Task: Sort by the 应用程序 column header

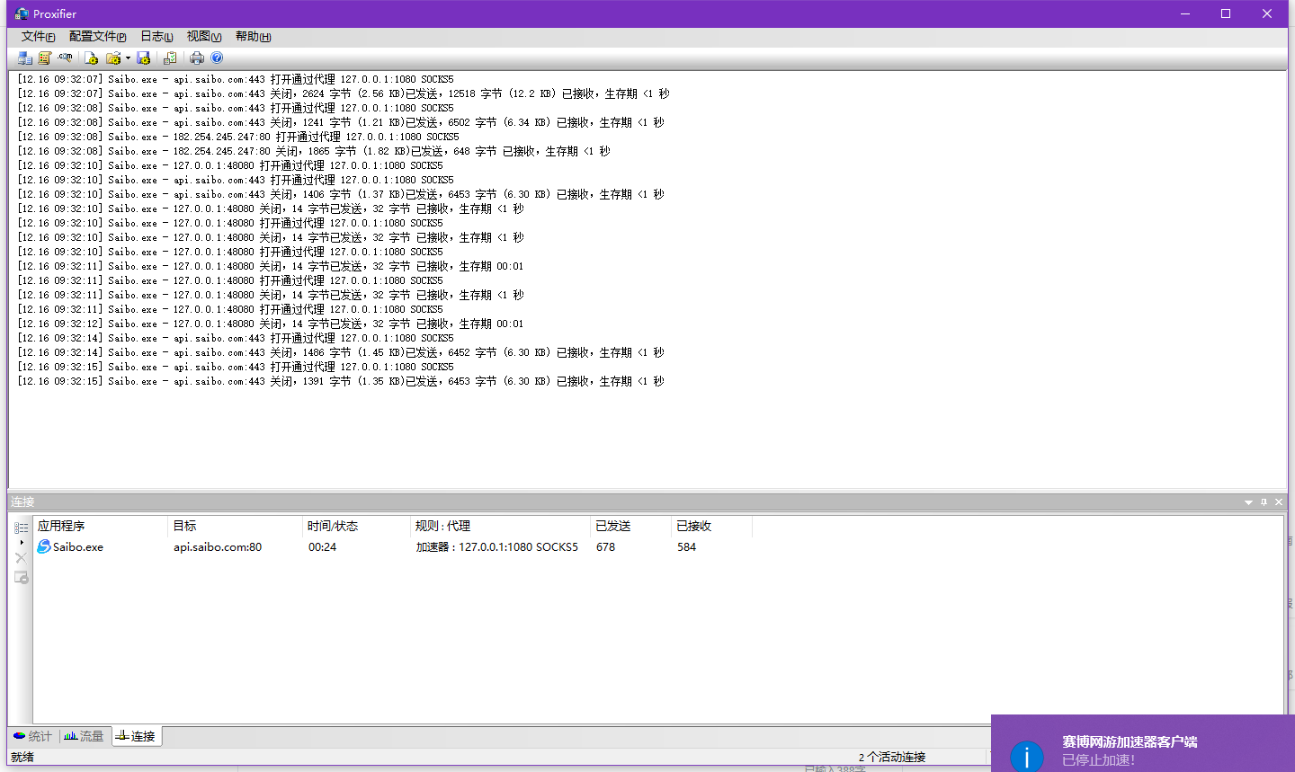Action: [101, 526]
